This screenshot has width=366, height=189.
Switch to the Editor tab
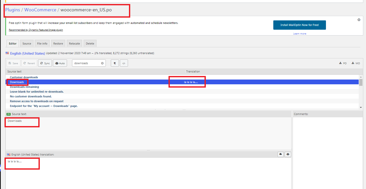pyautogui.click(x=13, y=43)
